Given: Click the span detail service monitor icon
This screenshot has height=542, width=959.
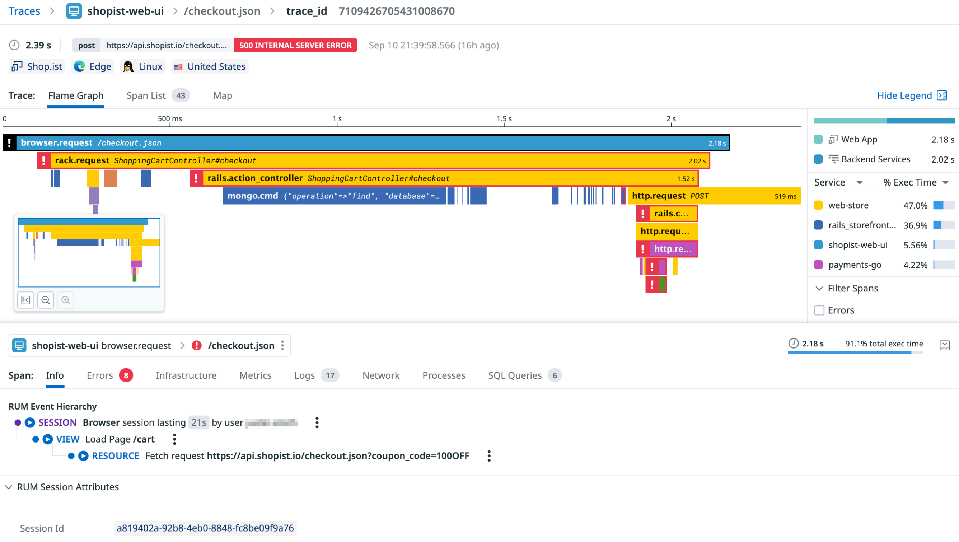Looking at the screenshot, I should tap(19, 345).
